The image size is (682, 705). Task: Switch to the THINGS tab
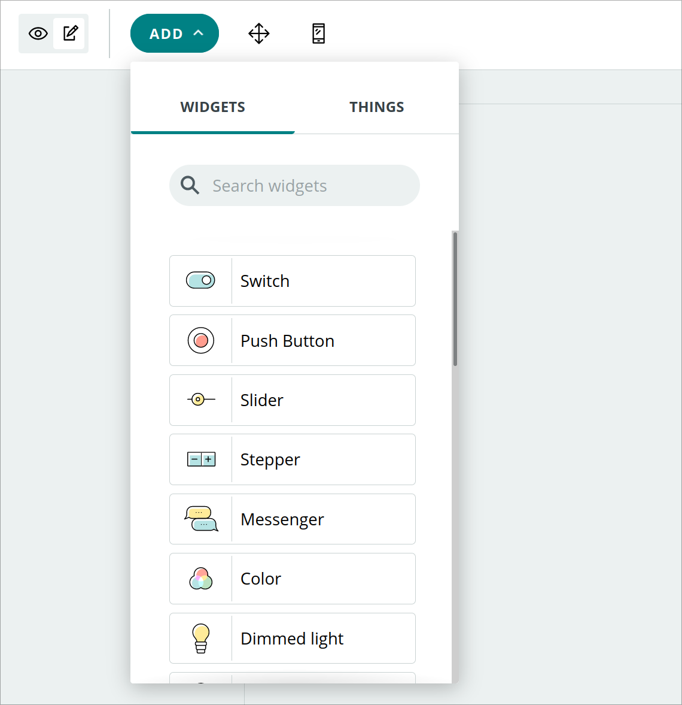click(377, 107)
